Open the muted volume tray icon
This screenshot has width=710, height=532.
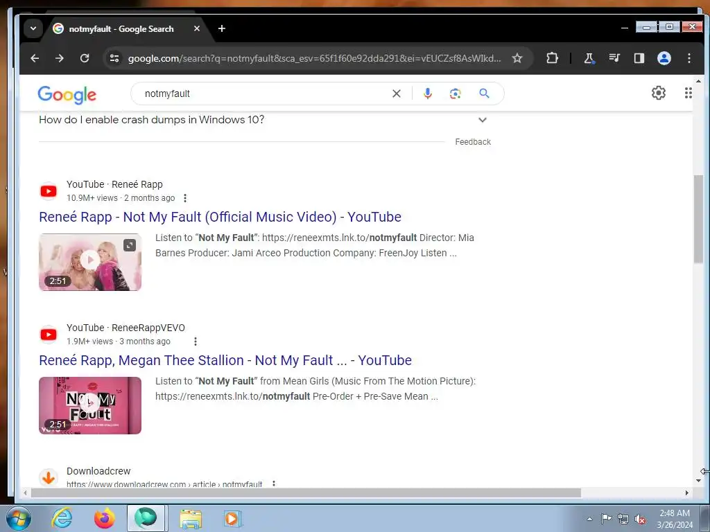(640, 519)
